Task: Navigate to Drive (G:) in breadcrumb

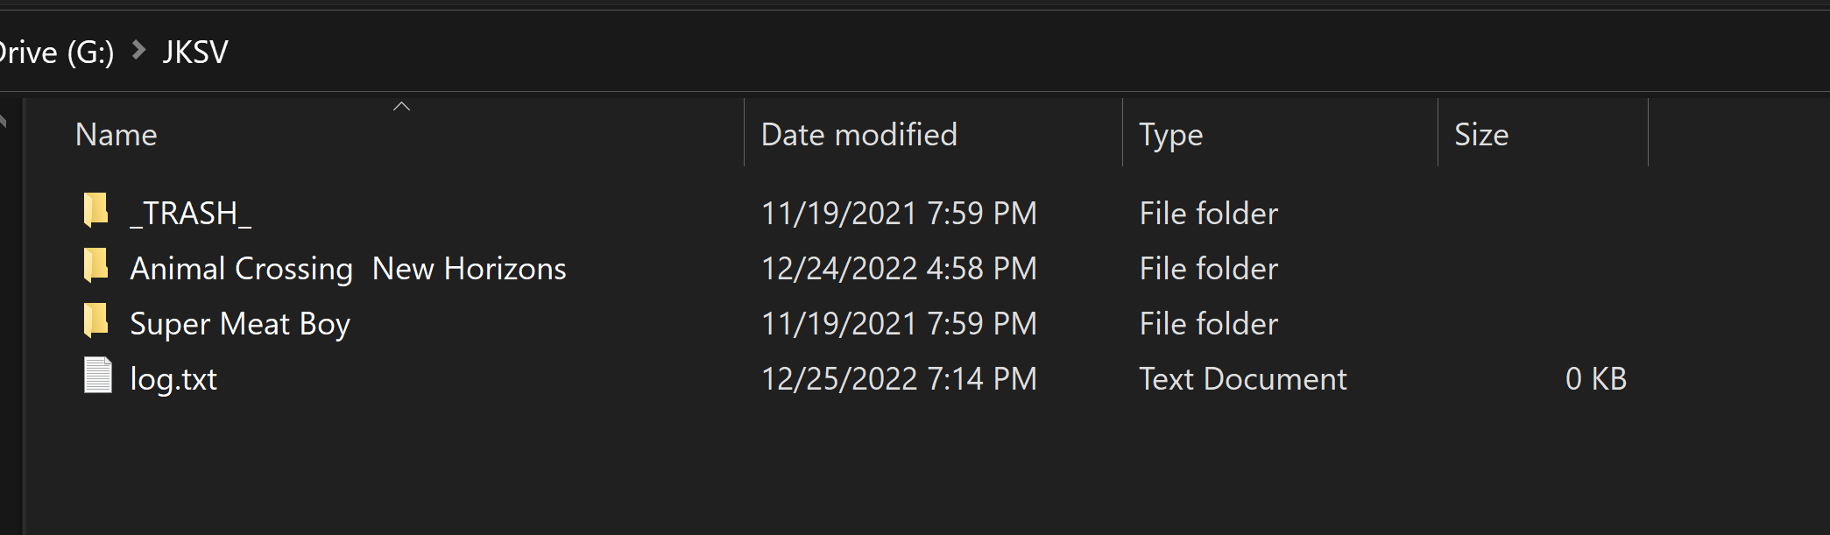Action: (57, 53)
